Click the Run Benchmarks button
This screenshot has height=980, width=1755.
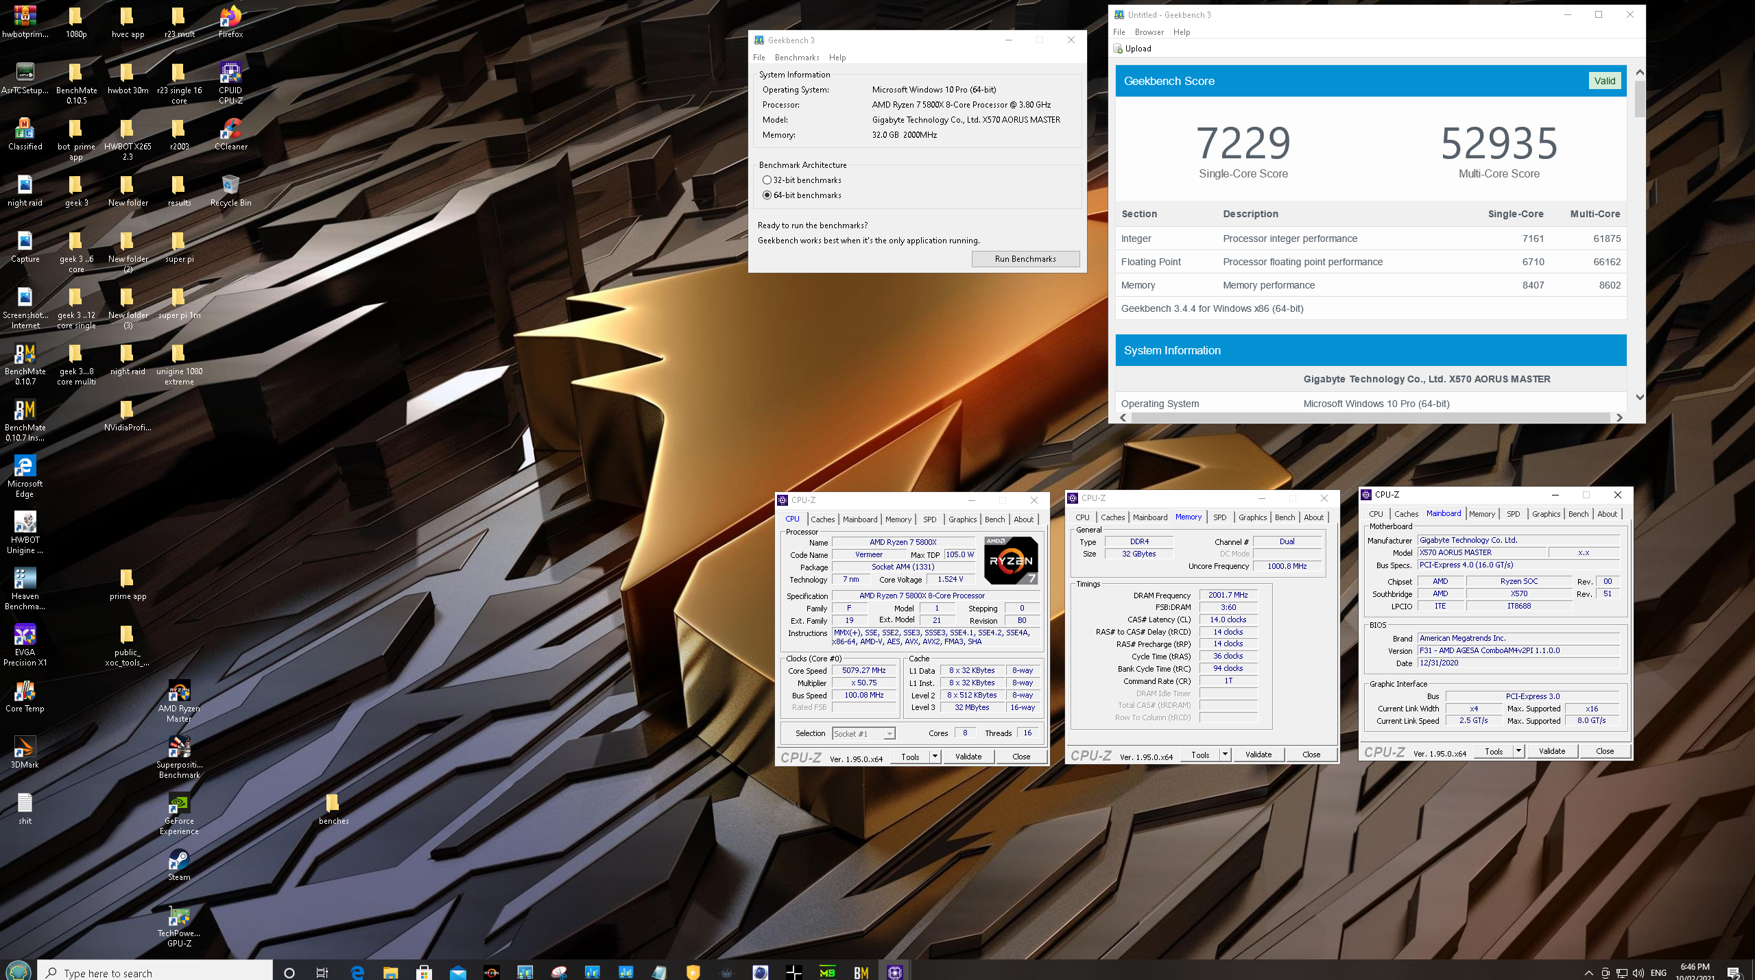pos(1025,259)
